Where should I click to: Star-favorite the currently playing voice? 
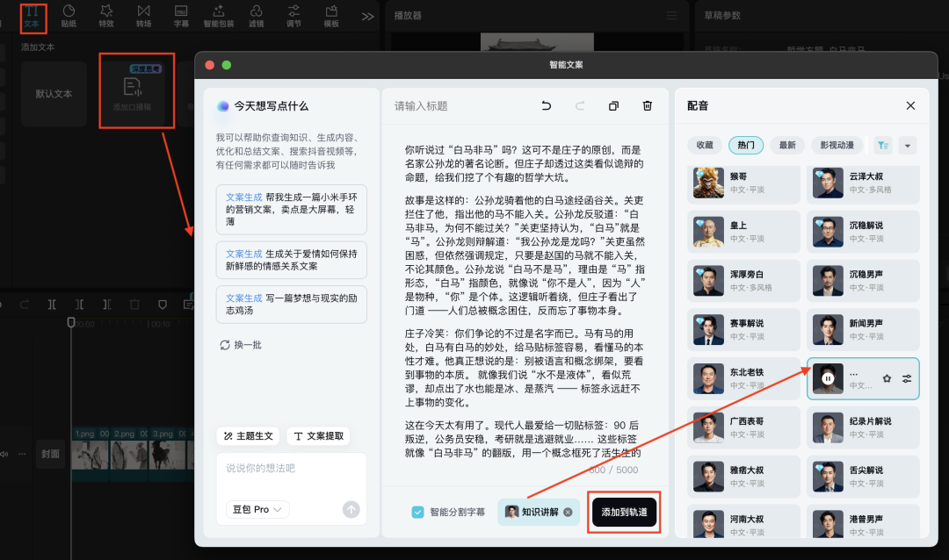(886, 377)
